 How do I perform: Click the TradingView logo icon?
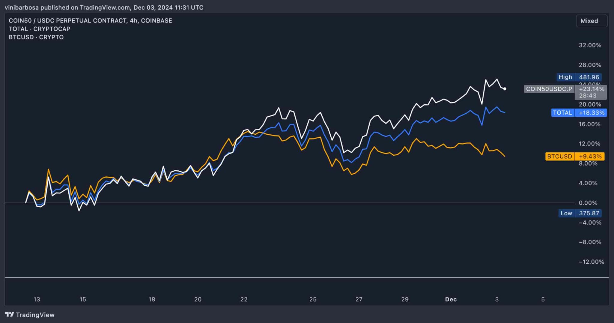(10, 315)
